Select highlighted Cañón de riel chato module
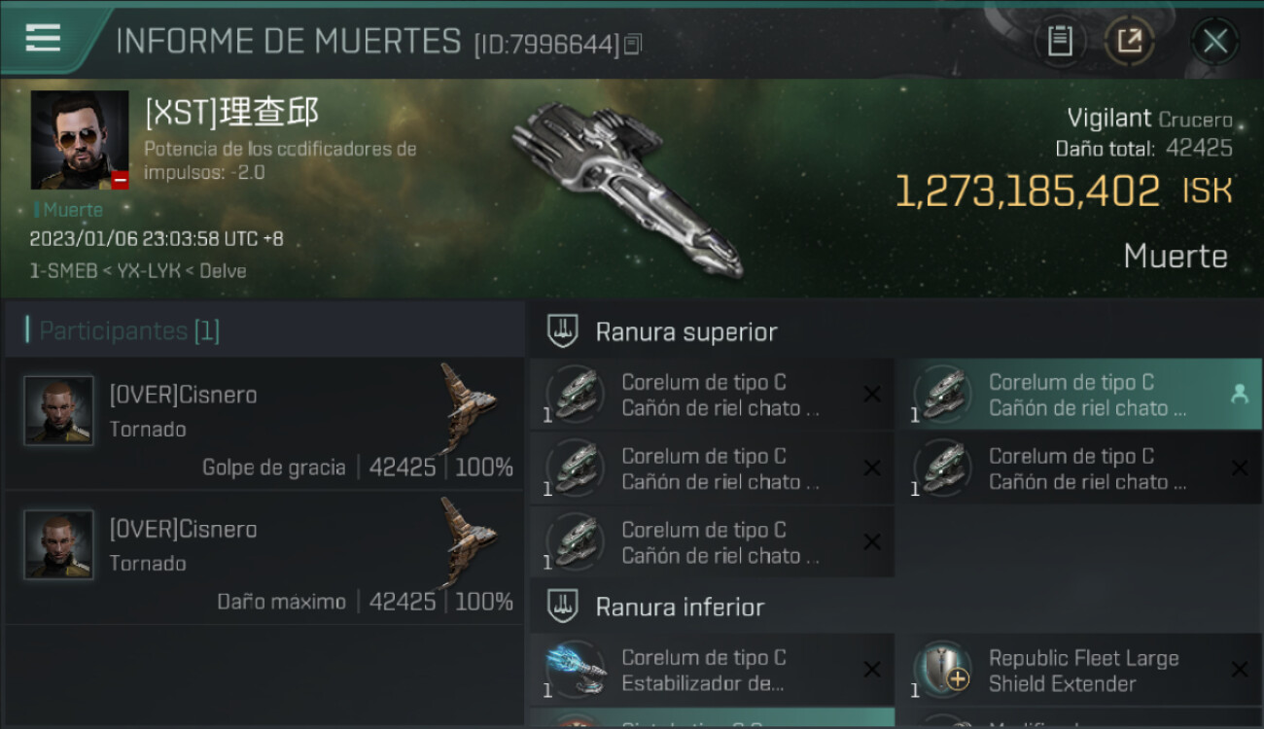The height and width of the screenshot is (729, 1264). [1078, 395]
